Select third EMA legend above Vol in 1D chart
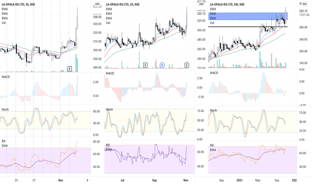312x184 pixels. tap(109, 18)
